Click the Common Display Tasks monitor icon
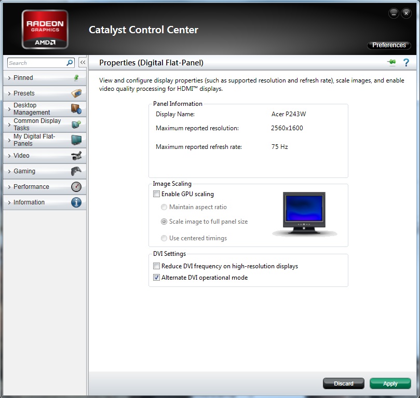 tap(76, 125)
